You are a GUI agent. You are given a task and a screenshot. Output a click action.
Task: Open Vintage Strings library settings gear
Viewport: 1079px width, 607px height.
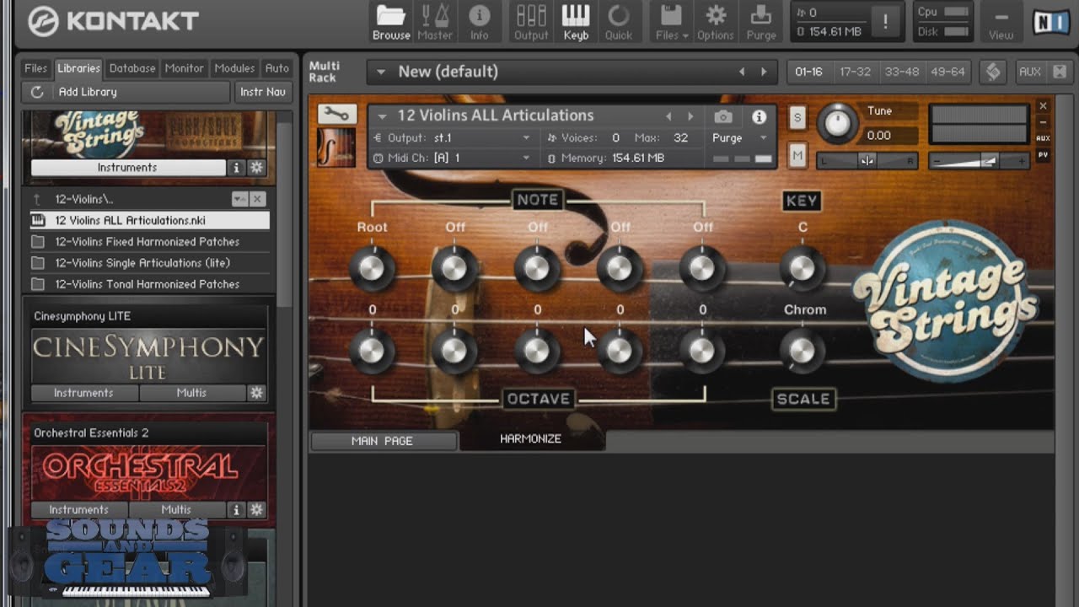click(256, 168)
